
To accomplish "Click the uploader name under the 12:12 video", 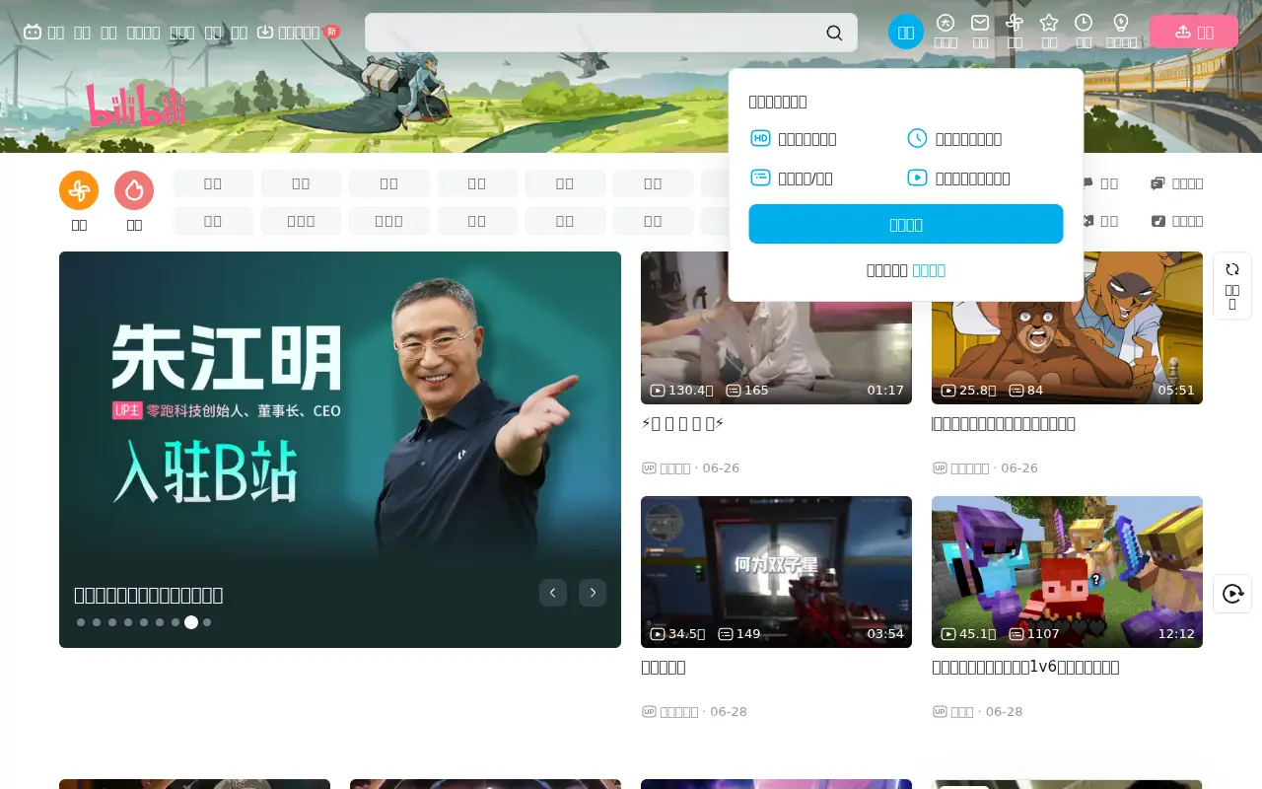I will pos(962,711).
